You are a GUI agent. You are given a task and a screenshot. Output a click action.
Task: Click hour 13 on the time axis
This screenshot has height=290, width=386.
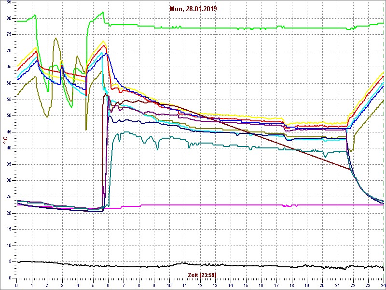click(x=215, y=285)
